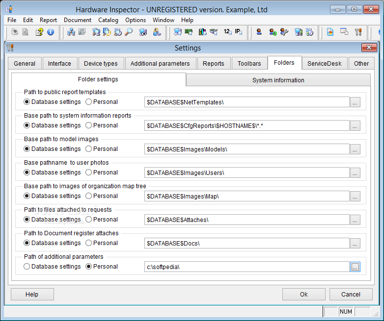Click the c:\softpedia\ path field
384x321 pixels.
click(x=247, y=267)
